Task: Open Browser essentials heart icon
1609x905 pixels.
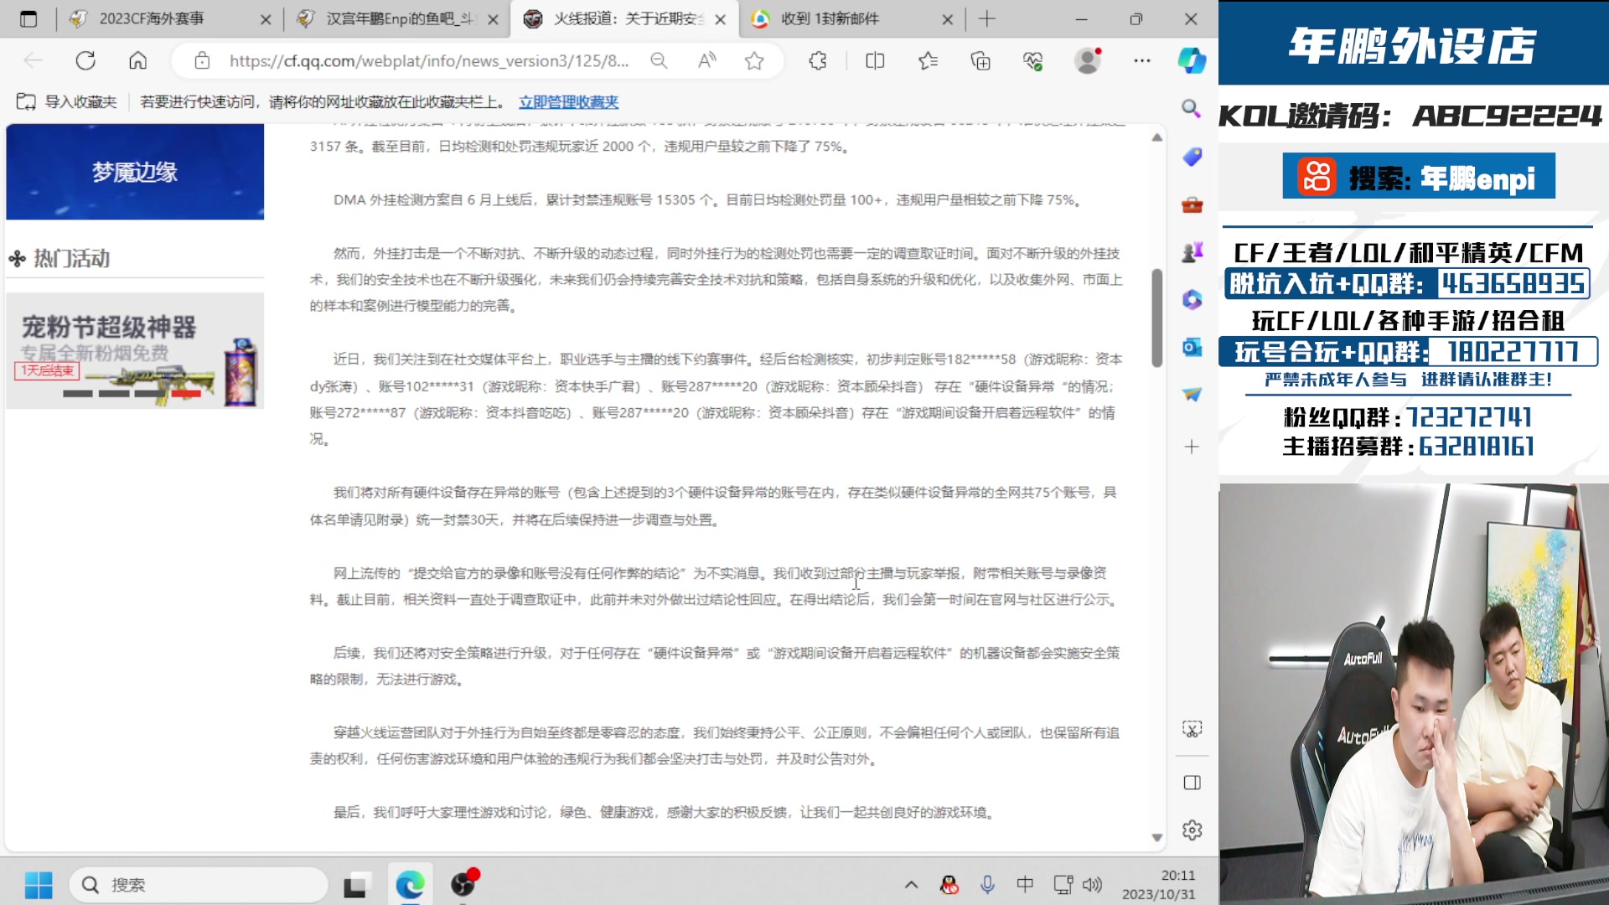Action: pos(1032,60)
